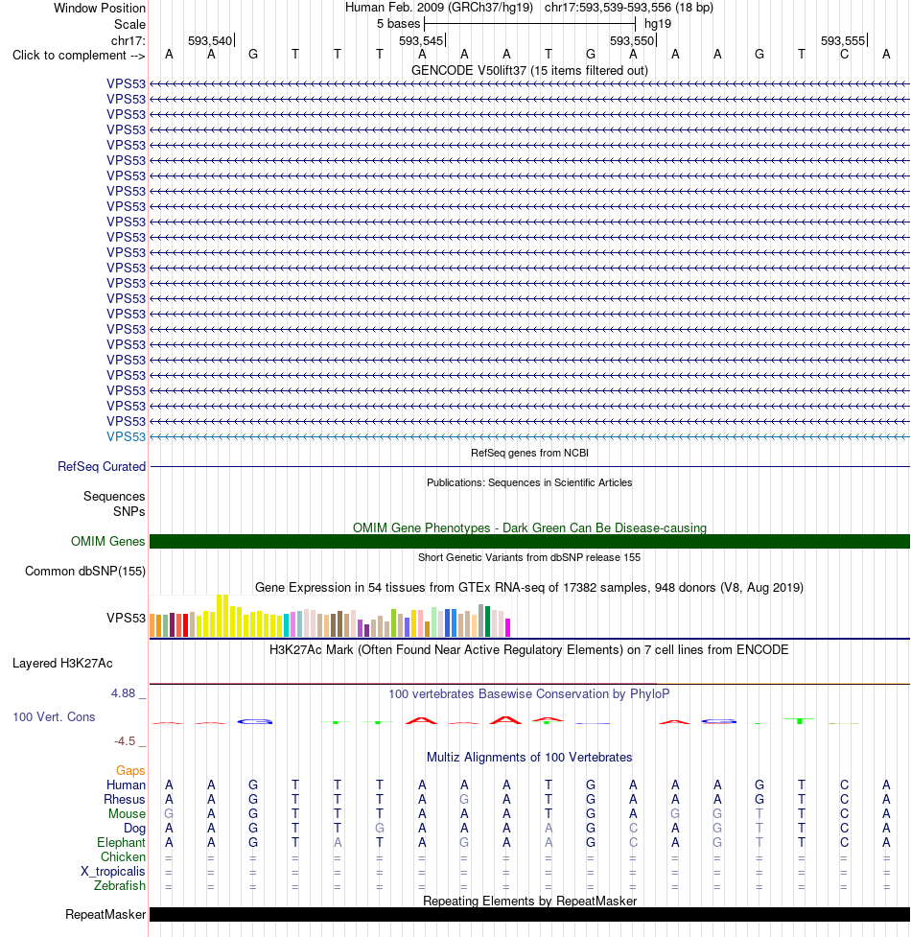Click the Gaps label in Multiz alignment
The height and width of the screenshot is (937, 911).
[x=130, y=771]
